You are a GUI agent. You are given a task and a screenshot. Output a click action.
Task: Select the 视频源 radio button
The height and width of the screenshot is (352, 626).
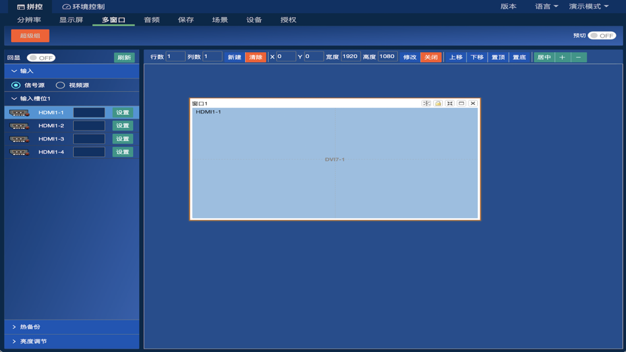pyautogui.click(x=60, y=85)
